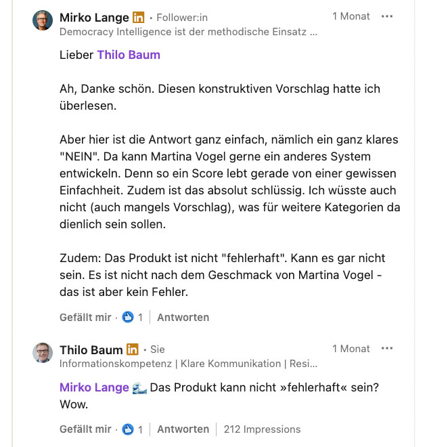This screenshot has width=427, height=447.
Task: Click the 212 Impressions text
Action: 262,429
